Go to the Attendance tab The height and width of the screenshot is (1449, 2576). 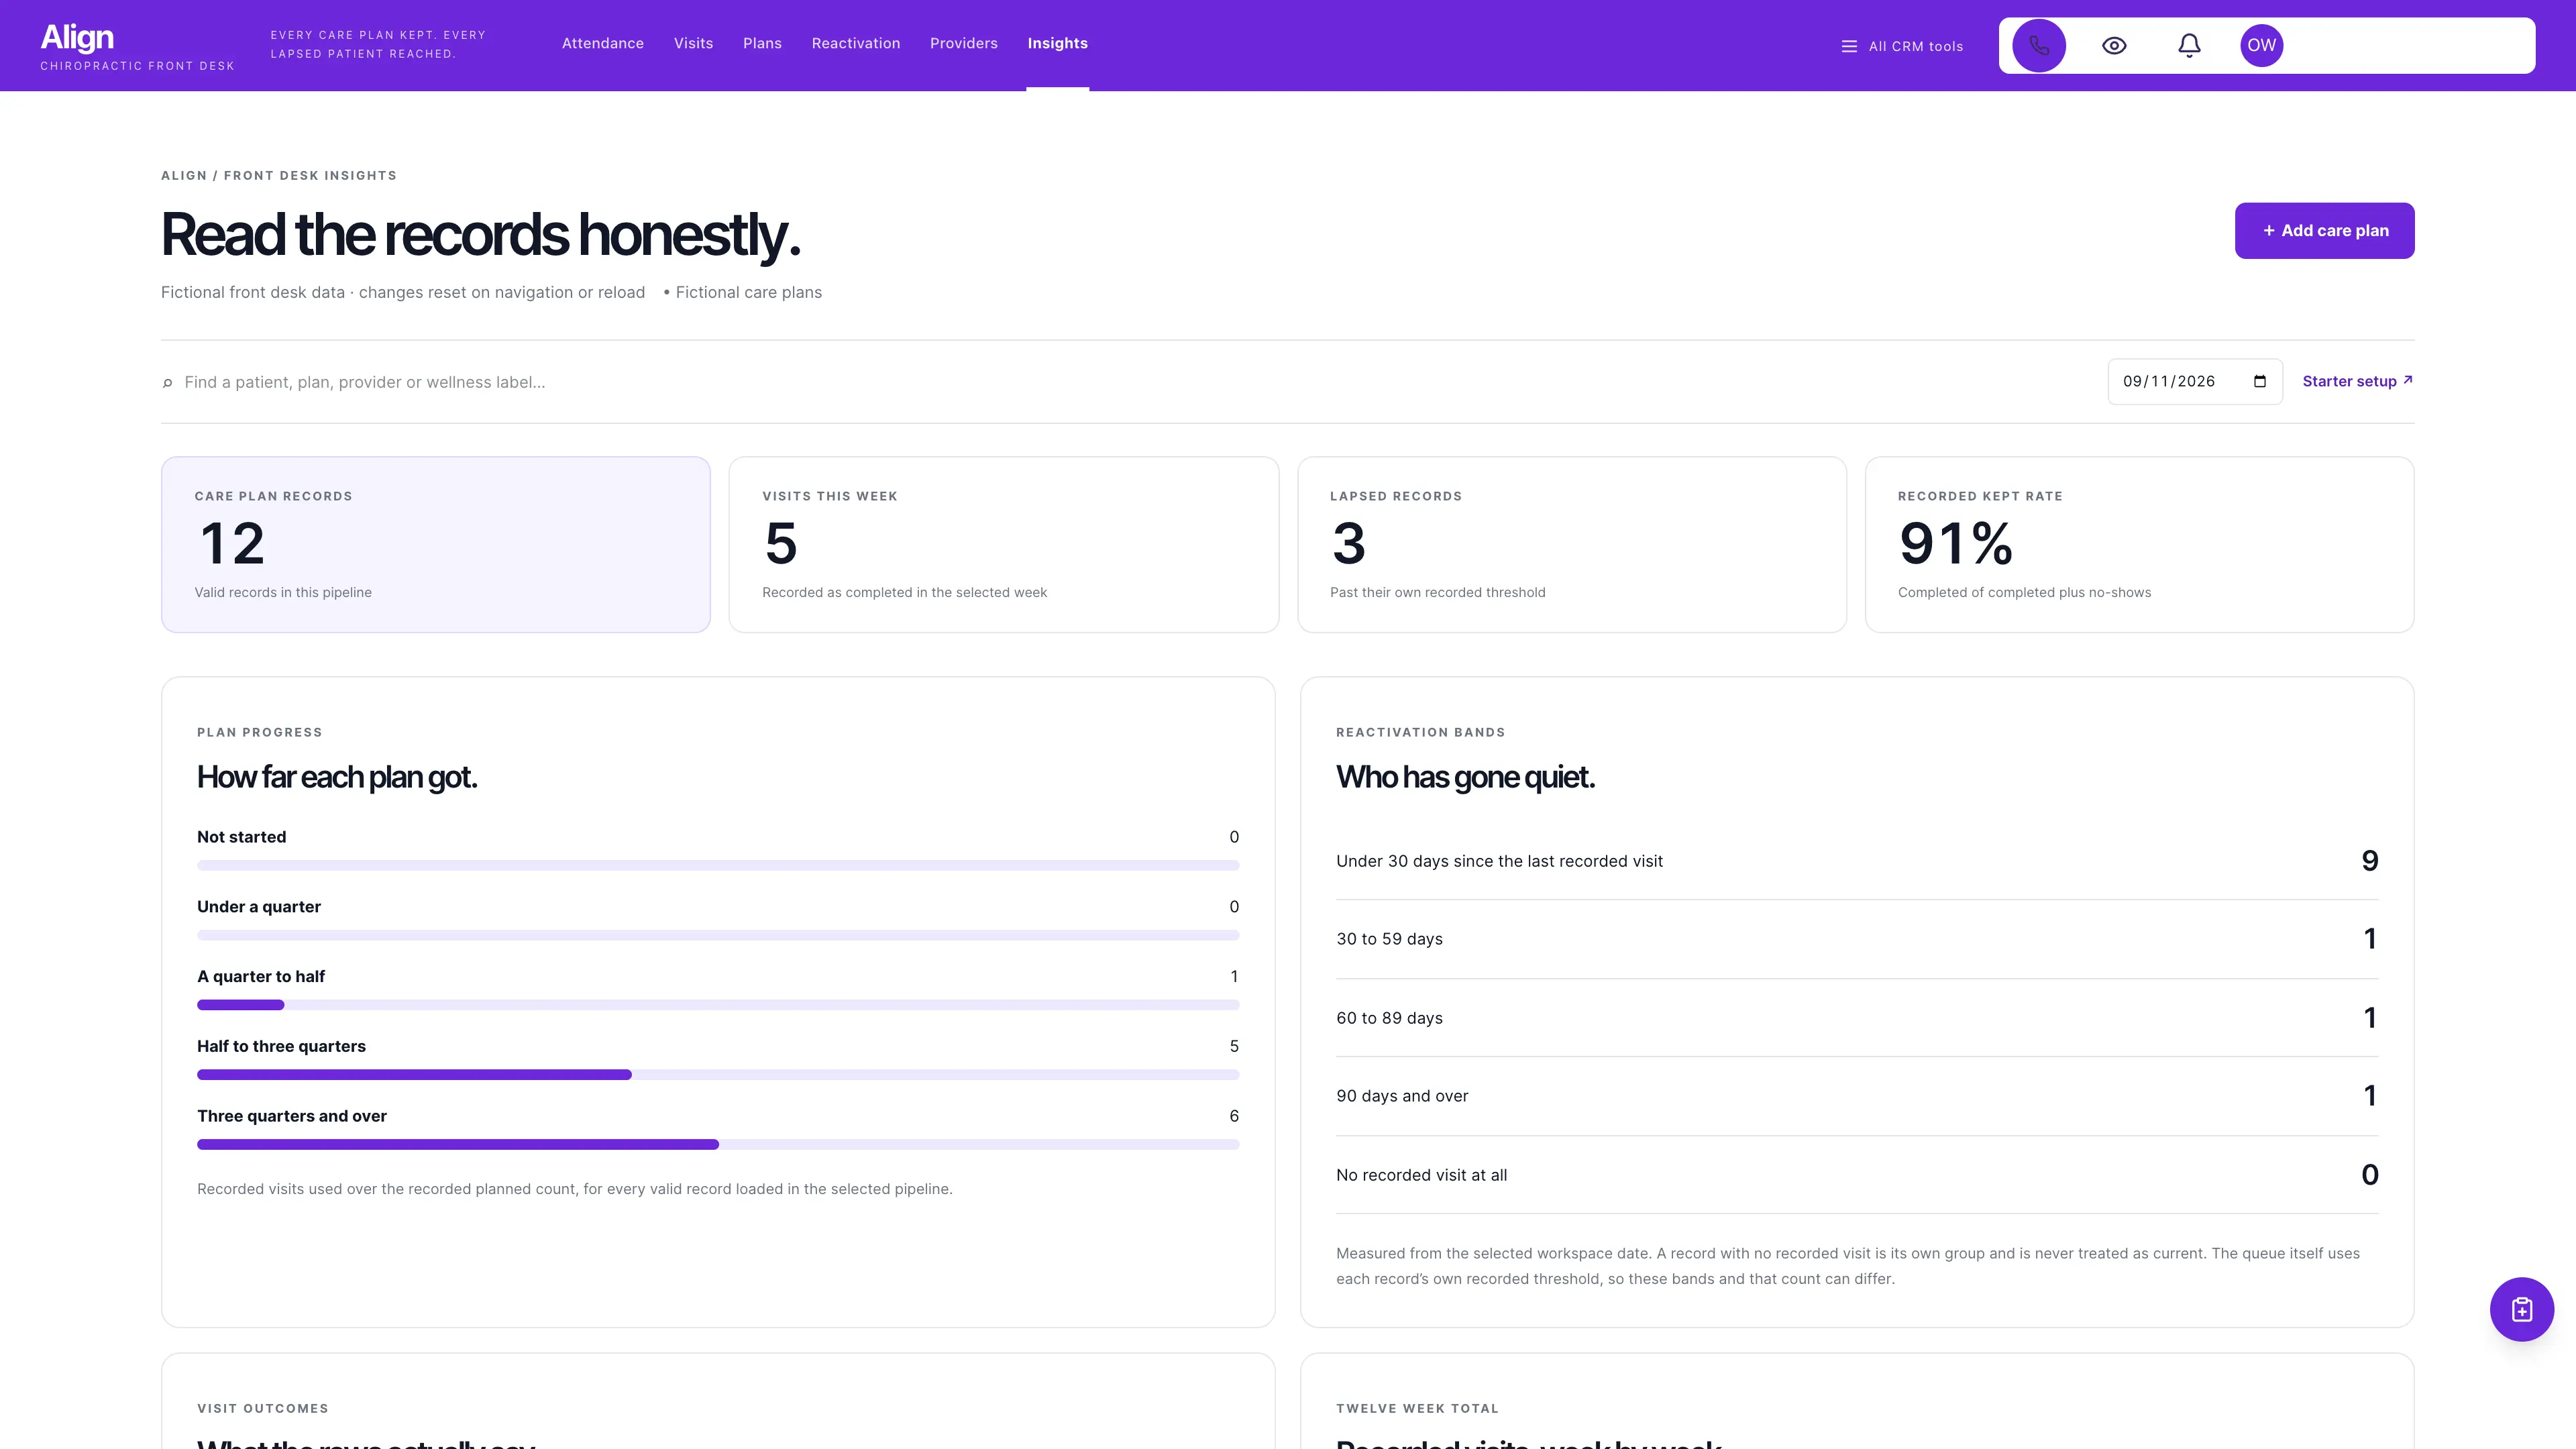(602, 43)
